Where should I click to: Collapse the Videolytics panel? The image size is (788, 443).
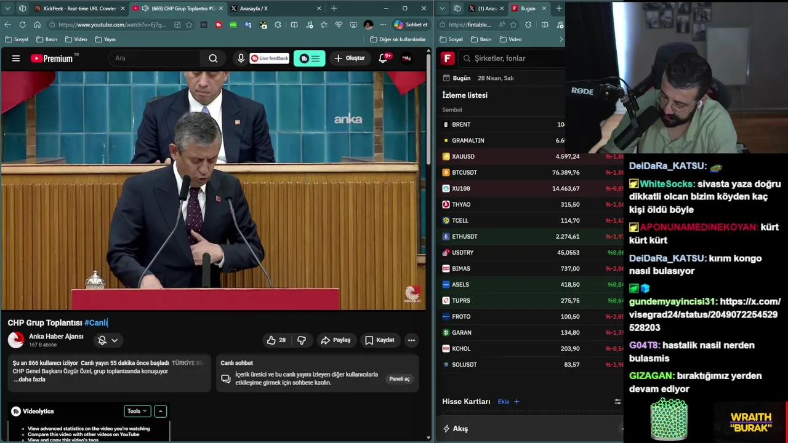tap(160, 411)
